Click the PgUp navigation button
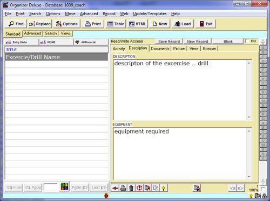The height and width of the screenshot is (201, 270). (33, 188)
